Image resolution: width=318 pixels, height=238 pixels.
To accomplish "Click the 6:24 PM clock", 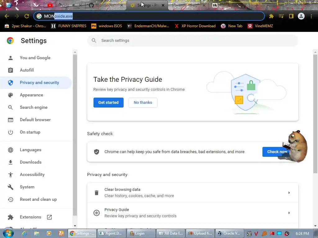I will 302,234.
